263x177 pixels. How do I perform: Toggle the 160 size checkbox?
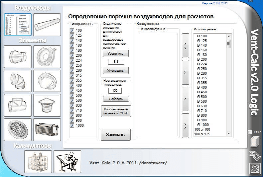72,45
